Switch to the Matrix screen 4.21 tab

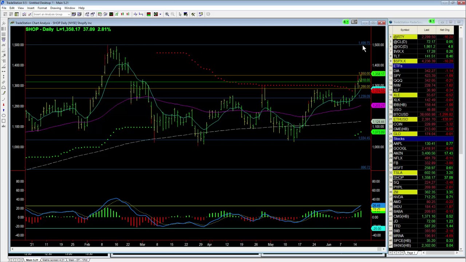54,260
